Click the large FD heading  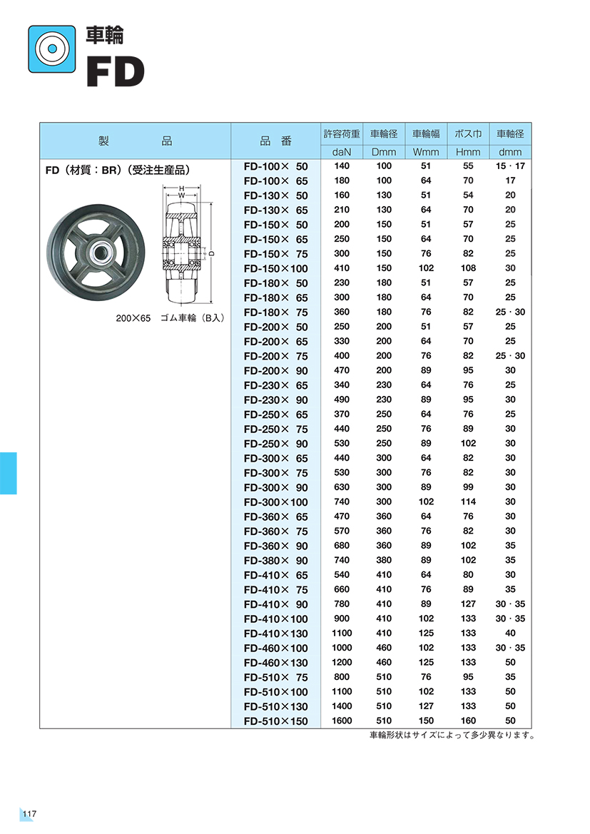click(x=116, y=72)
